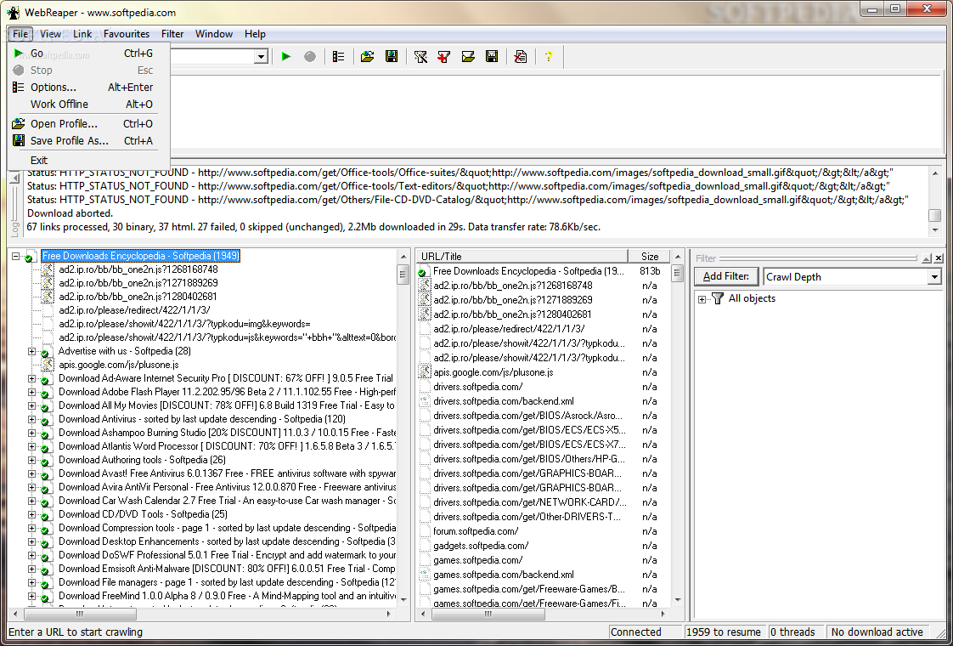Expand Download FreeMind 1.0.0 Alpha node
Image resolution: width=953 pixels, height=646 pixels.
(x=31, y=596)
